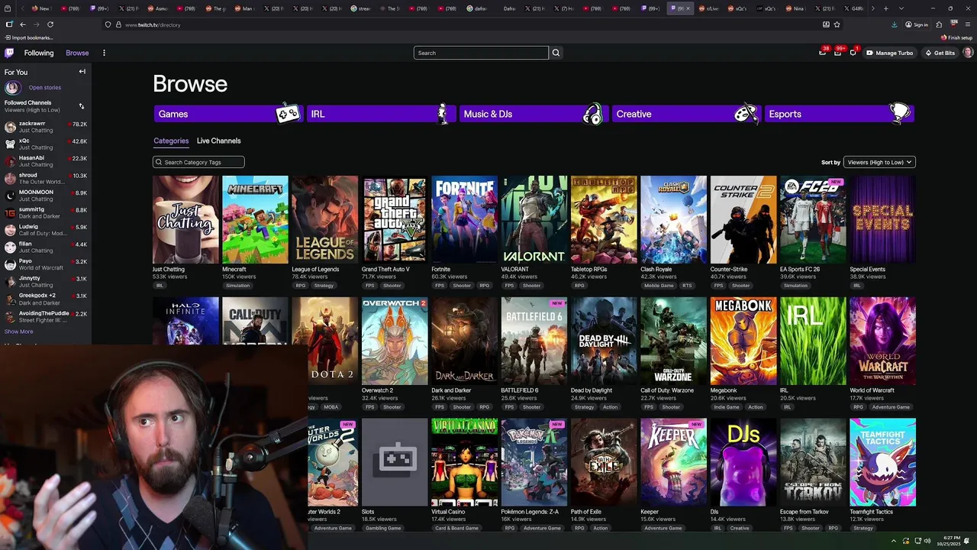Sort followed channels using the arrows icon
The width and height of the screenshot is (977, 550).
[82, 106]
